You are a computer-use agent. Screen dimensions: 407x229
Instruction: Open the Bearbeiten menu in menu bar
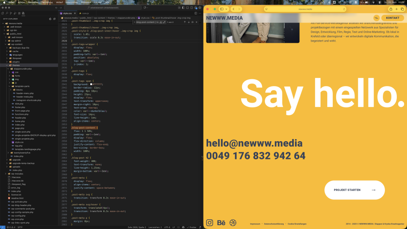(x=33, y=2)
